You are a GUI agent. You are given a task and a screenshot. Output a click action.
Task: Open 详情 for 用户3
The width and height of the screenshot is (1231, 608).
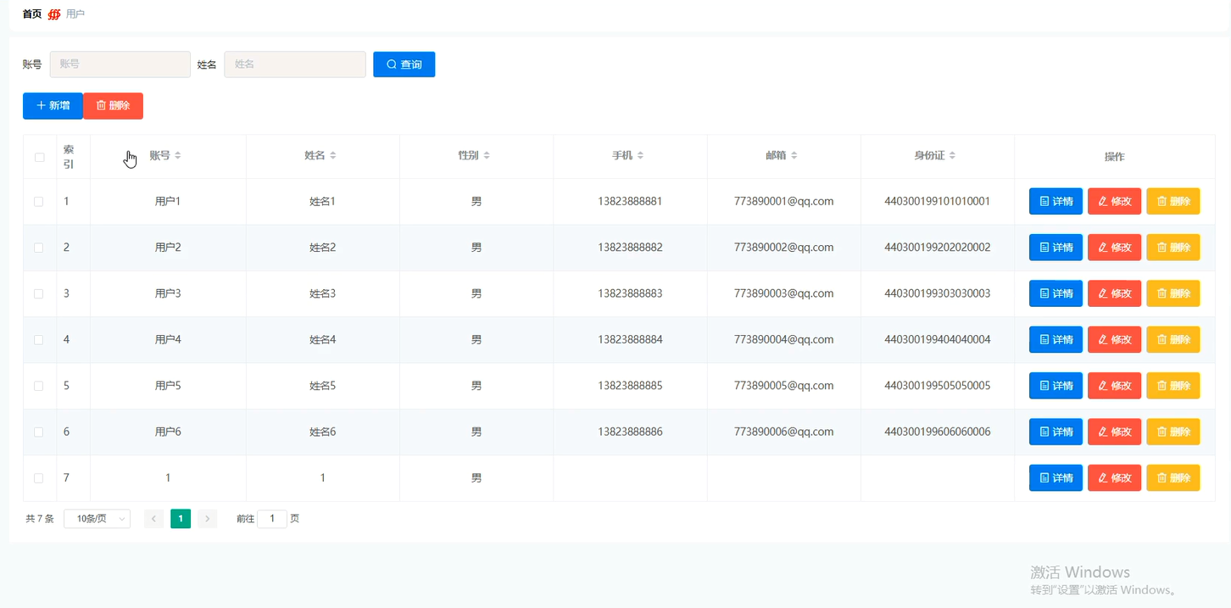pyautogui.click(x=1056, y=293)
